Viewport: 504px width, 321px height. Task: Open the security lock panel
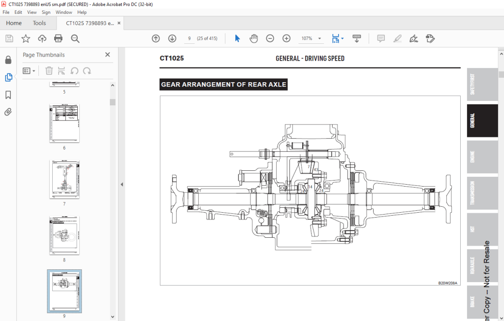pos(8,60)
